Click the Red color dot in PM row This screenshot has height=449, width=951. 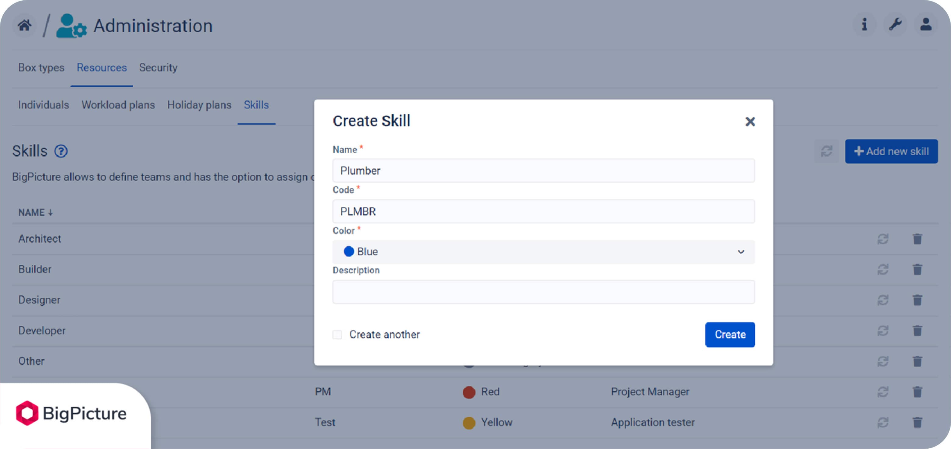(469, 392)
